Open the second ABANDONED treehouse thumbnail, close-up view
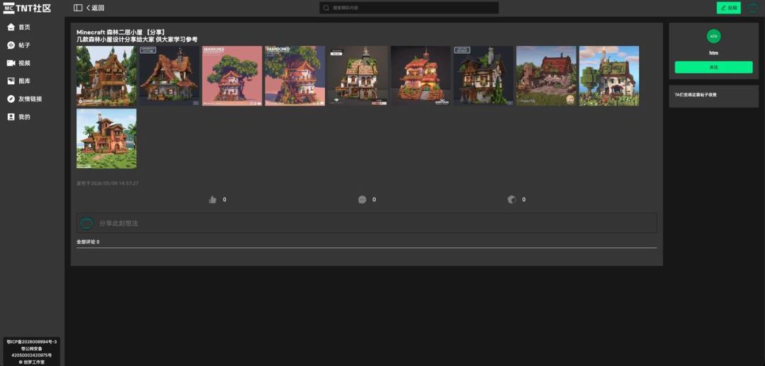This screenshot has width=765, height=366. (x=295, y=76)
